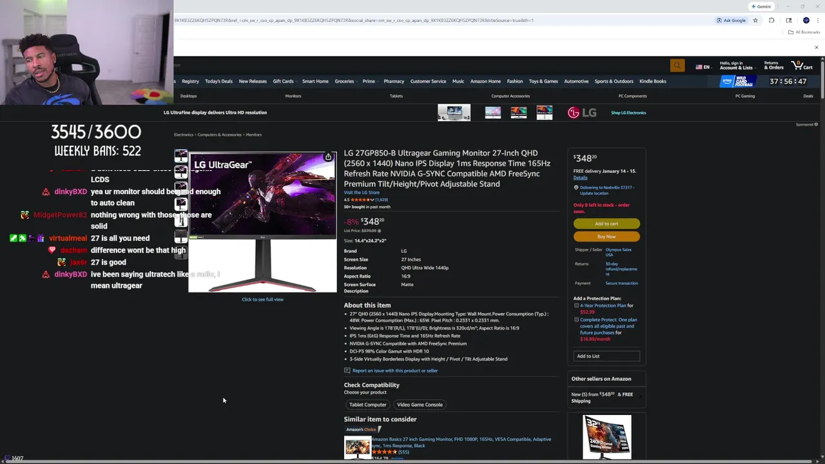Image resolution: width=825 pixels, height=464 pixels.
Task: Click the Buy Now button
Action: [607, 237]
